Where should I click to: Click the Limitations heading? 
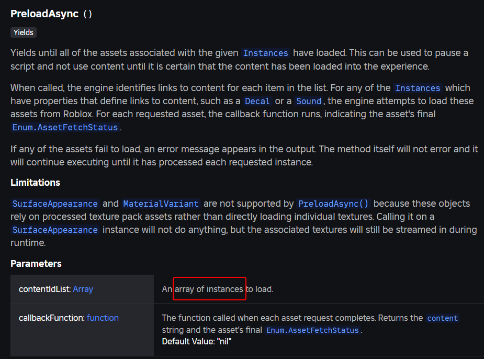tap(35, 183)
